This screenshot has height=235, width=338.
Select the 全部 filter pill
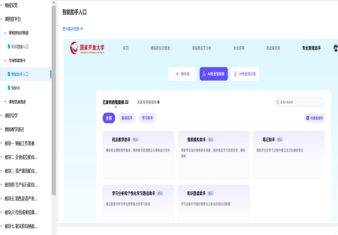109,118
